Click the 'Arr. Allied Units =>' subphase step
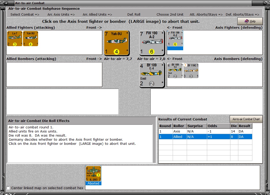Screen dimensions: 270x195 [x=98, y=15]
